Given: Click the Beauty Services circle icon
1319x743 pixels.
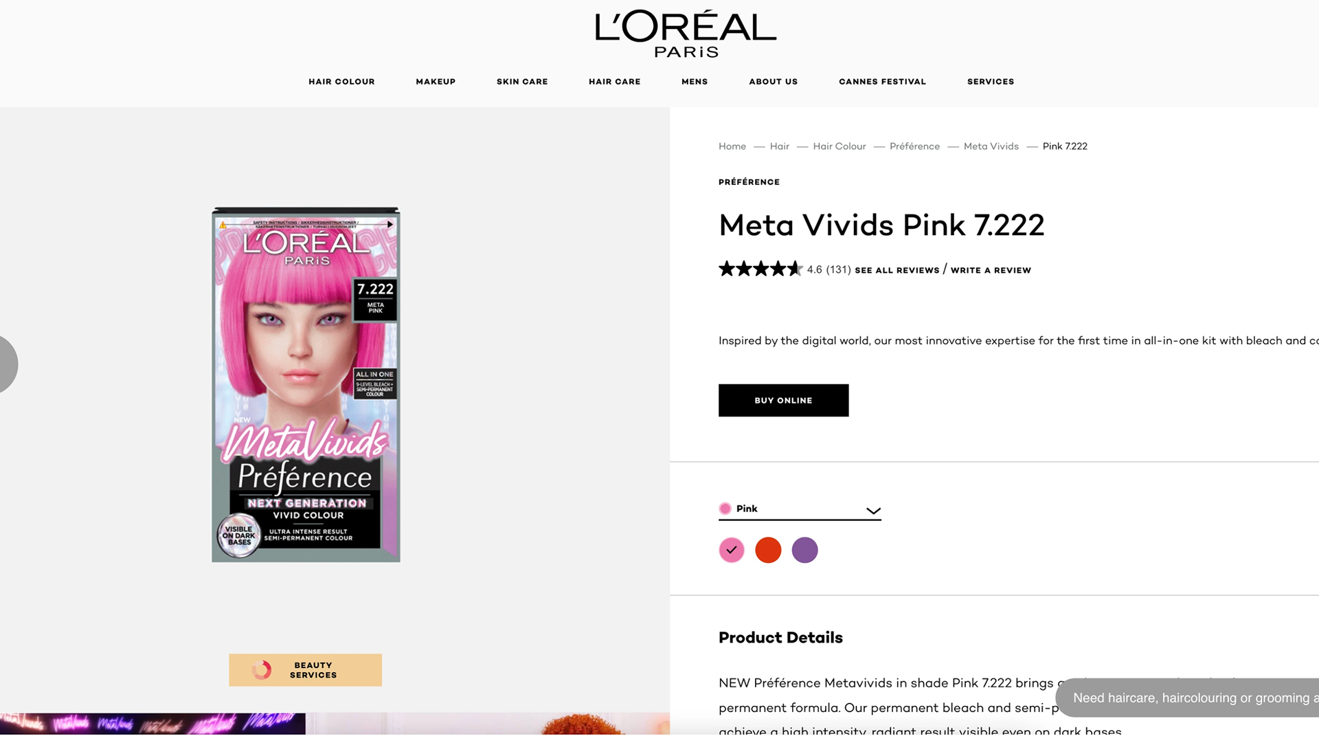Looking at the screenshot, I should click(x=262, y=670).
